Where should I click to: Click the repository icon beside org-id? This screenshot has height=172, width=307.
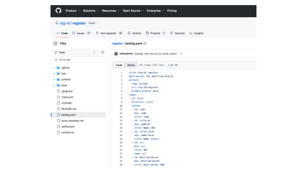(57, 23)
